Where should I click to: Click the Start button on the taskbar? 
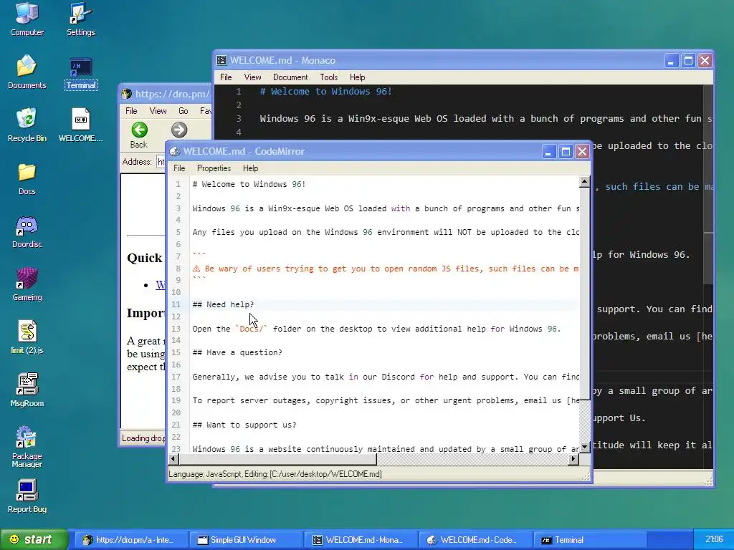pyautogui.click(x=34, y=540)
